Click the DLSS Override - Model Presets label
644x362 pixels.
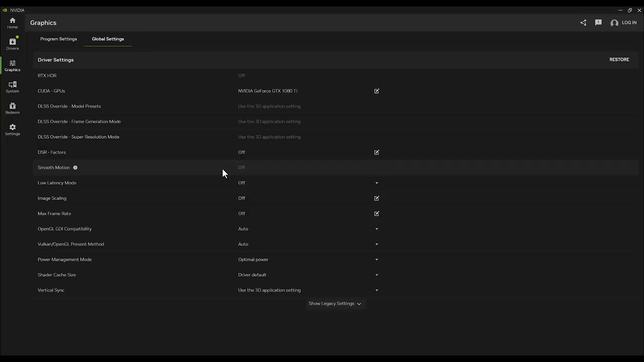point(69,106)
